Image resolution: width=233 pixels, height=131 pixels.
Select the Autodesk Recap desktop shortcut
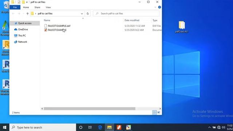pyautogui.click(x=5, y=48)
